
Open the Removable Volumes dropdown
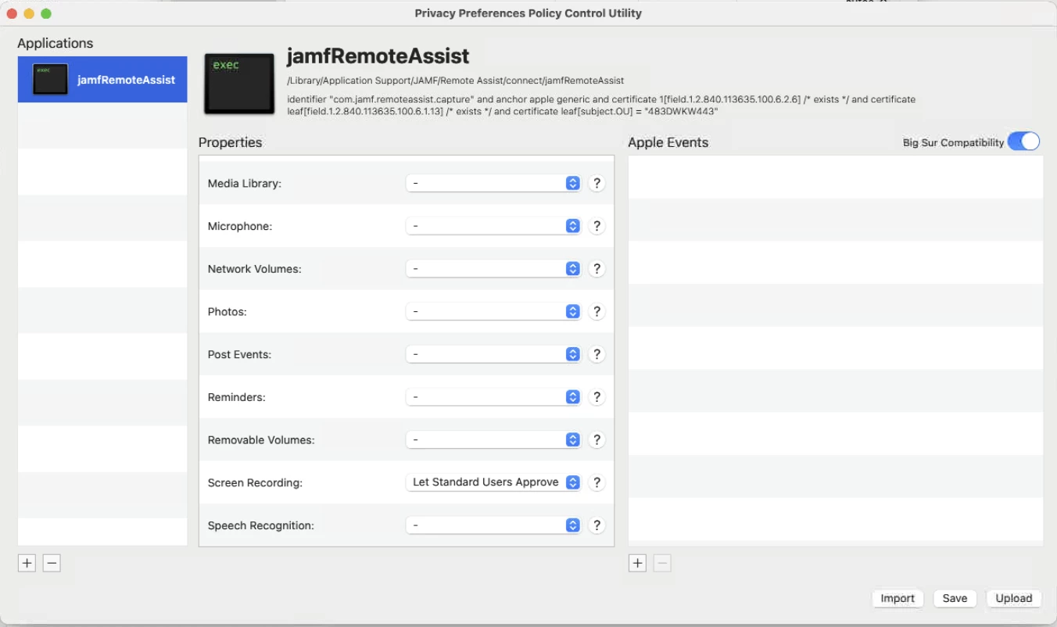pos(493,439)
